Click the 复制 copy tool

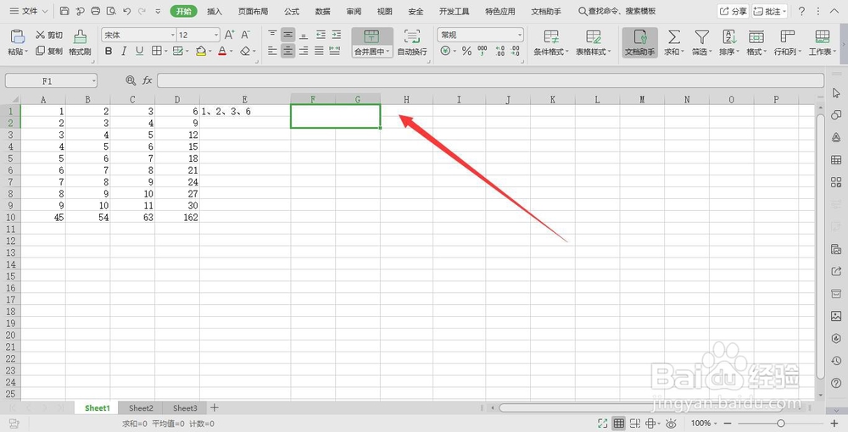point(48,52)
